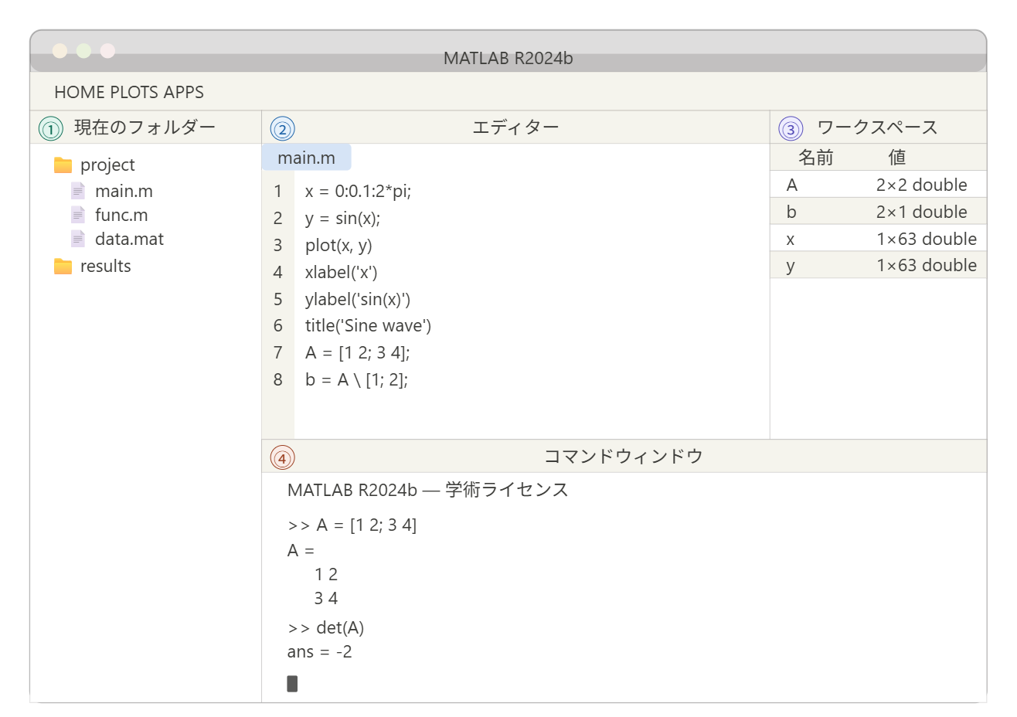Click the circled number 4 command window badge

282,458
